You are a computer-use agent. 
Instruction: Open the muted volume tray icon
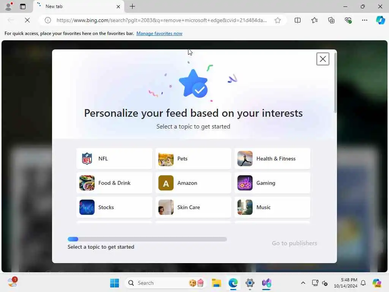click(325, 283)
